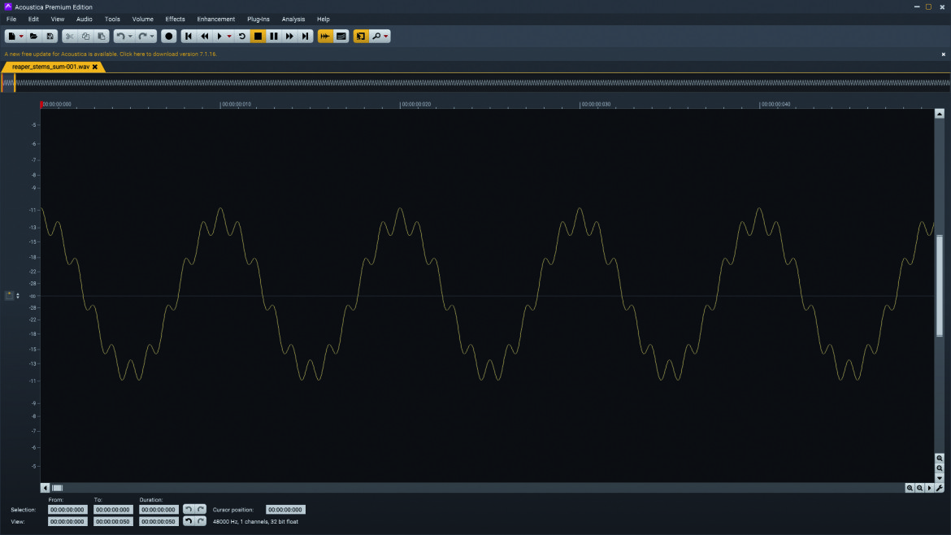Open the New file dropdown arrow
Viewport: 951px width, 535px height.
[21, 37]
